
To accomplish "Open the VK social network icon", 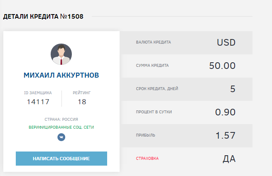I will pos(61,137).
